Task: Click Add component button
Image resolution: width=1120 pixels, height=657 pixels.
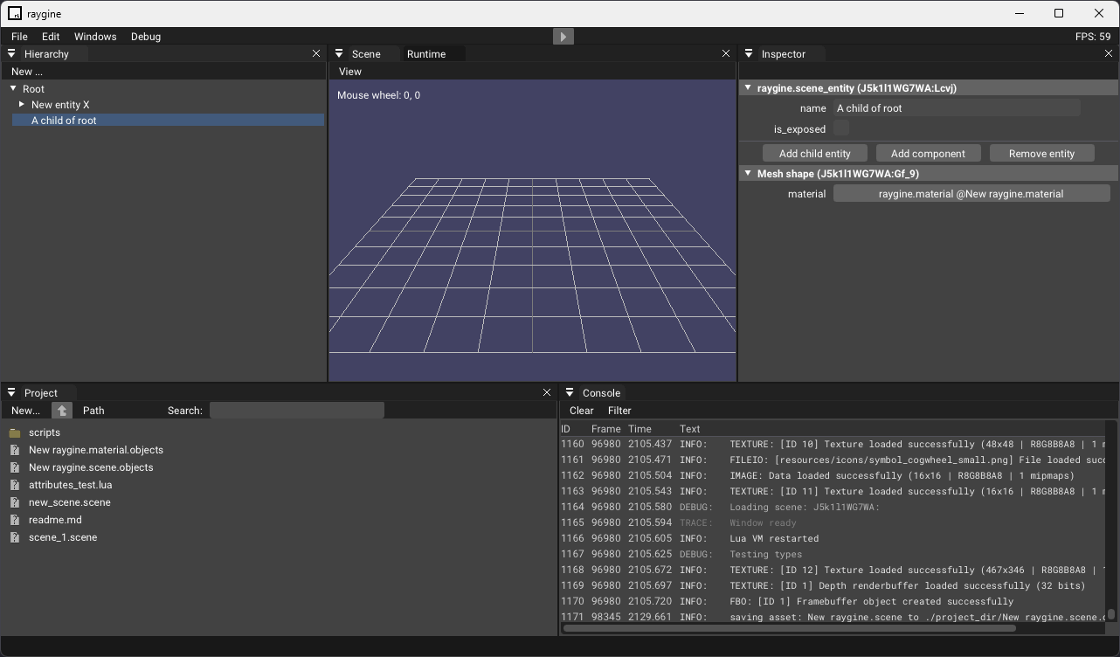Action: tap(928, 154)
